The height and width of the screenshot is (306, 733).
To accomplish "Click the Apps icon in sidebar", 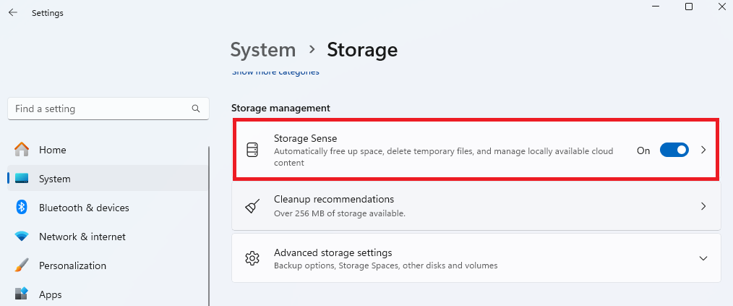I will coord(22,294).
